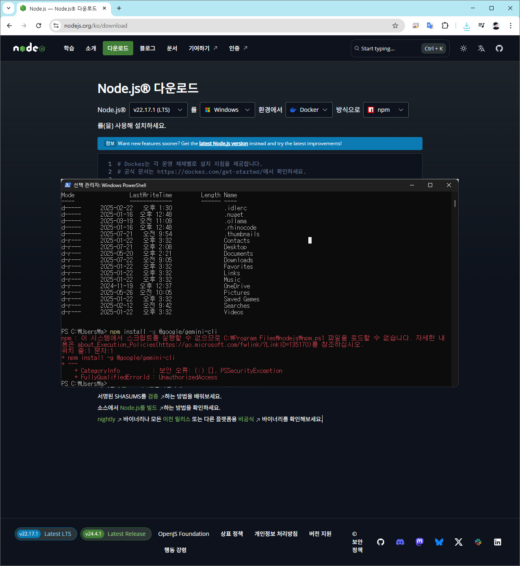Select the 학습 navigation menu item
Image resolution: width=520 pixels, height=566 pixels.
[69, 48]
